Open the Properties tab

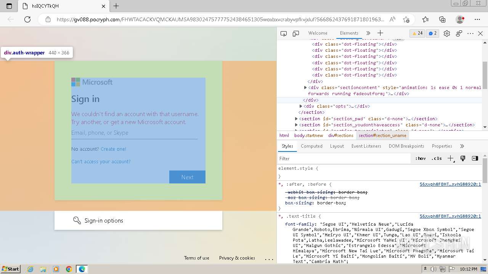pyautogui.click(x=442, y=146)
